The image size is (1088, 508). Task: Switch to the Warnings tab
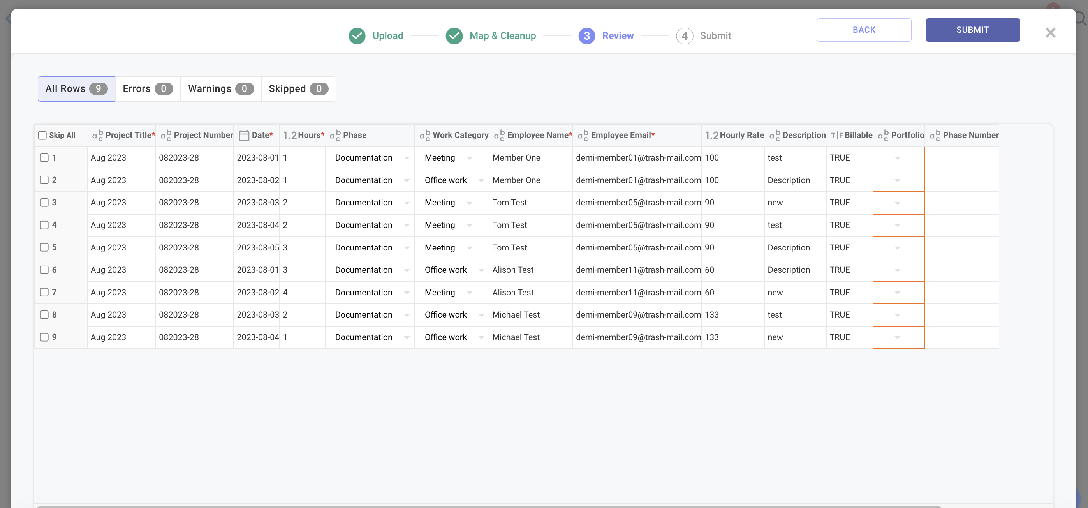(x=220, y=89)
